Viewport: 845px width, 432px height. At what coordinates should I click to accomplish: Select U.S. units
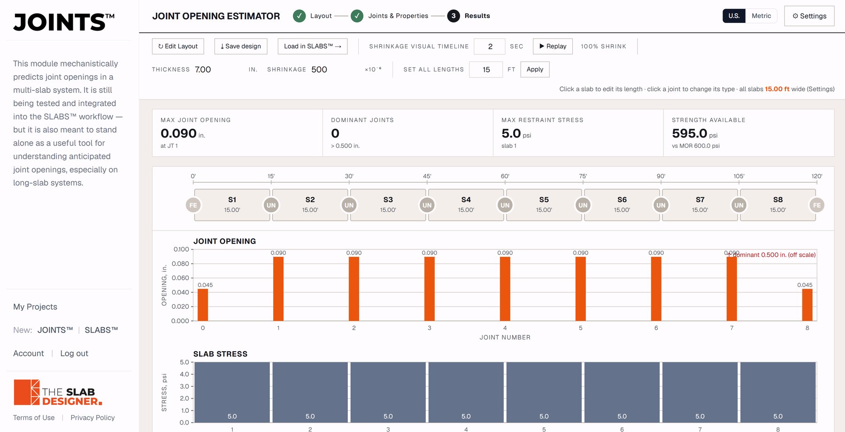click(x=734, y=16)
